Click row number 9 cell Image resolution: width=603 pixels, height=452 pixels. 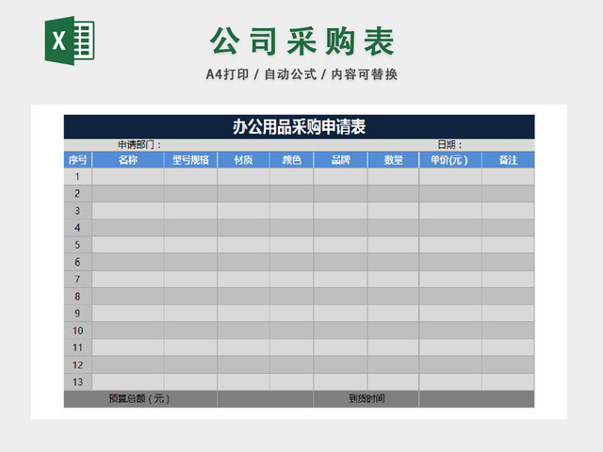click(x=77, y=314)
